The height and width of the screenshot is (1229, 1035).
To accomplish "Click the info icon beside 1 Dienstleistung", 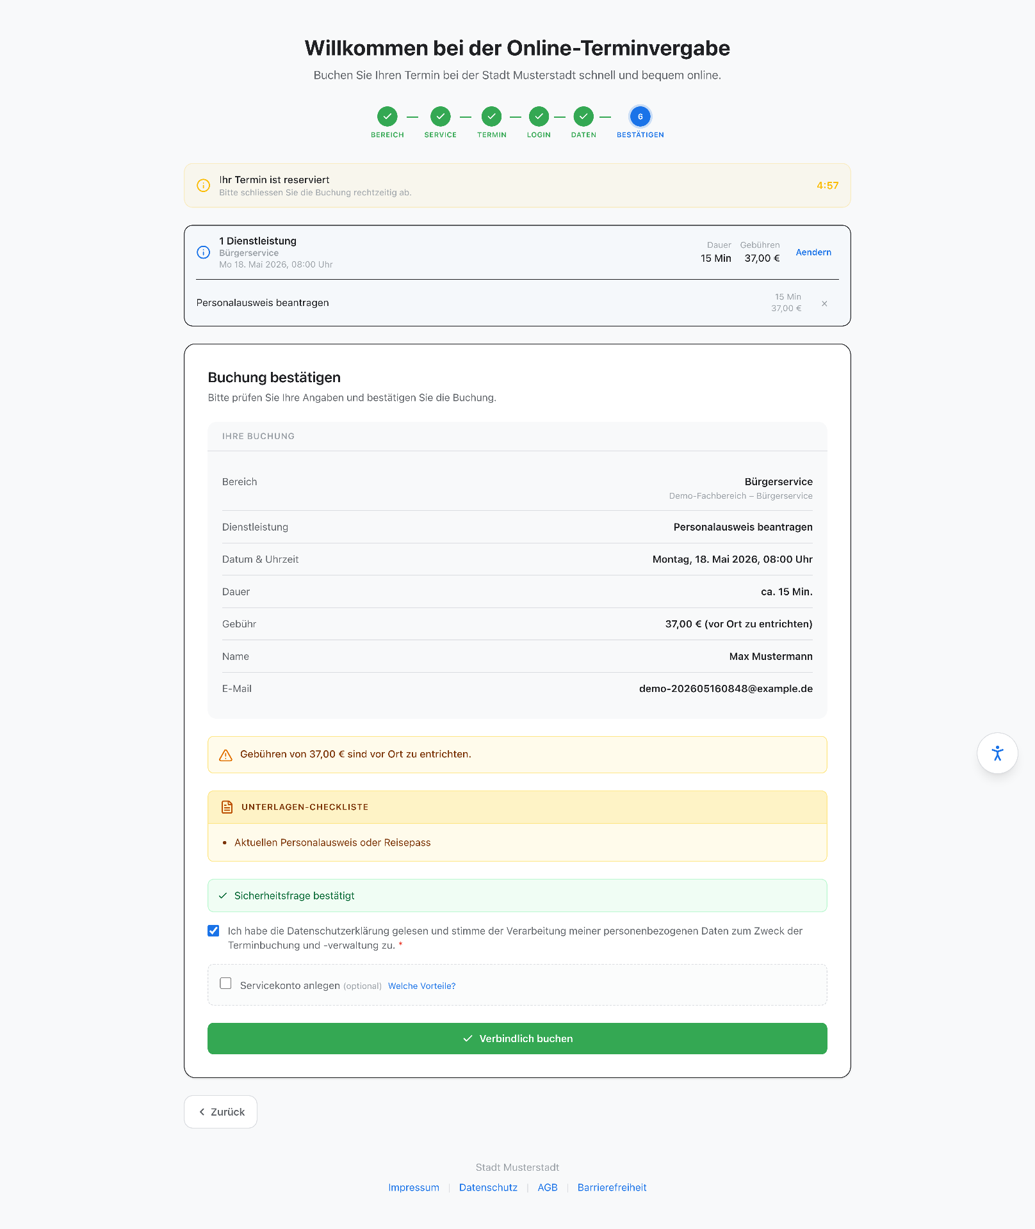I will tap(203, 252).
